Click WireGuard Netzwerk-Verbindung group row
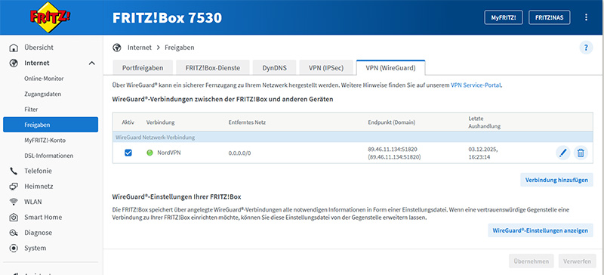604x275 pixels. pyautogui.click(x=353, y=137)
